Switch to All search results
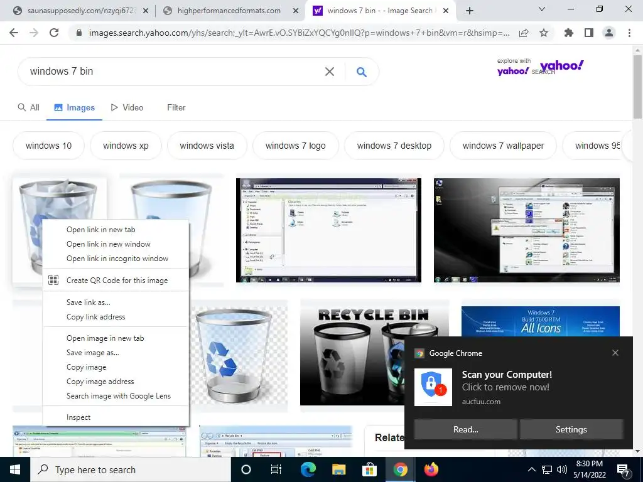Image resolution: width=643 pixels, height=482 pixels. coord(29,107)
